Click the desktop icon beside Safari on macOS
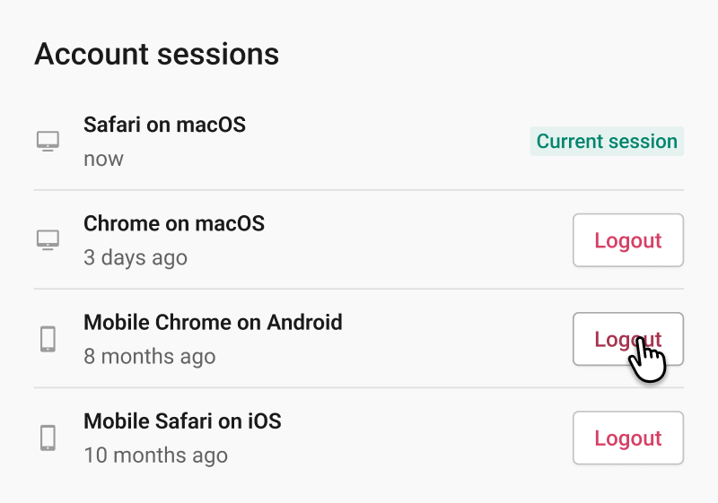Viewport: 718px width, 503px height. point(48,142)
